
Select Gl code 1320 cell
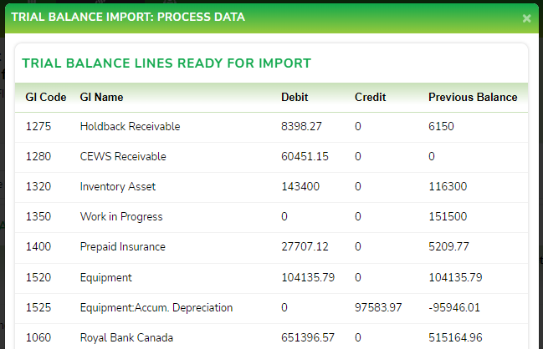[x=38, y=186]
